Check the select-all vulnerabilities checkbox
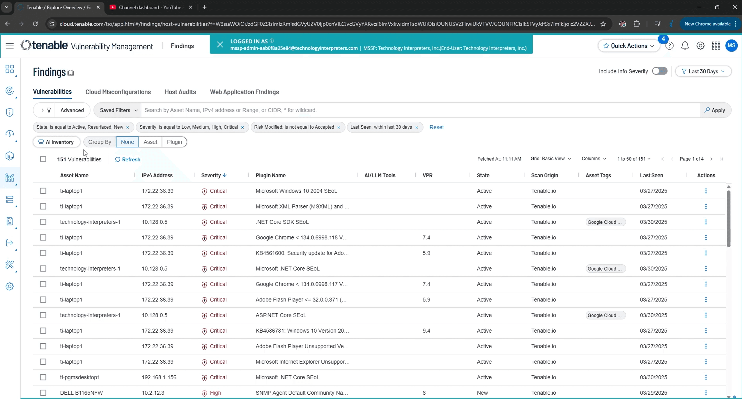 43,159
